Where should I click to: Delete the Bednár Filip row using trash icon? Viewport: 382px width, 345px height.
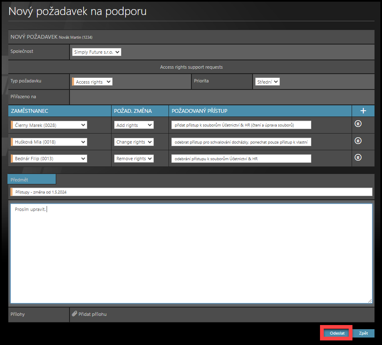coord(358,157)
